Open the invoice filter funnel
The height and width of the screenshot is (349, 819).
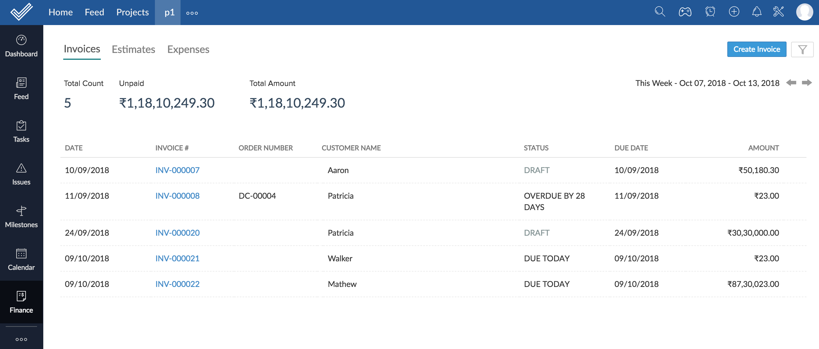coord(802,50)
